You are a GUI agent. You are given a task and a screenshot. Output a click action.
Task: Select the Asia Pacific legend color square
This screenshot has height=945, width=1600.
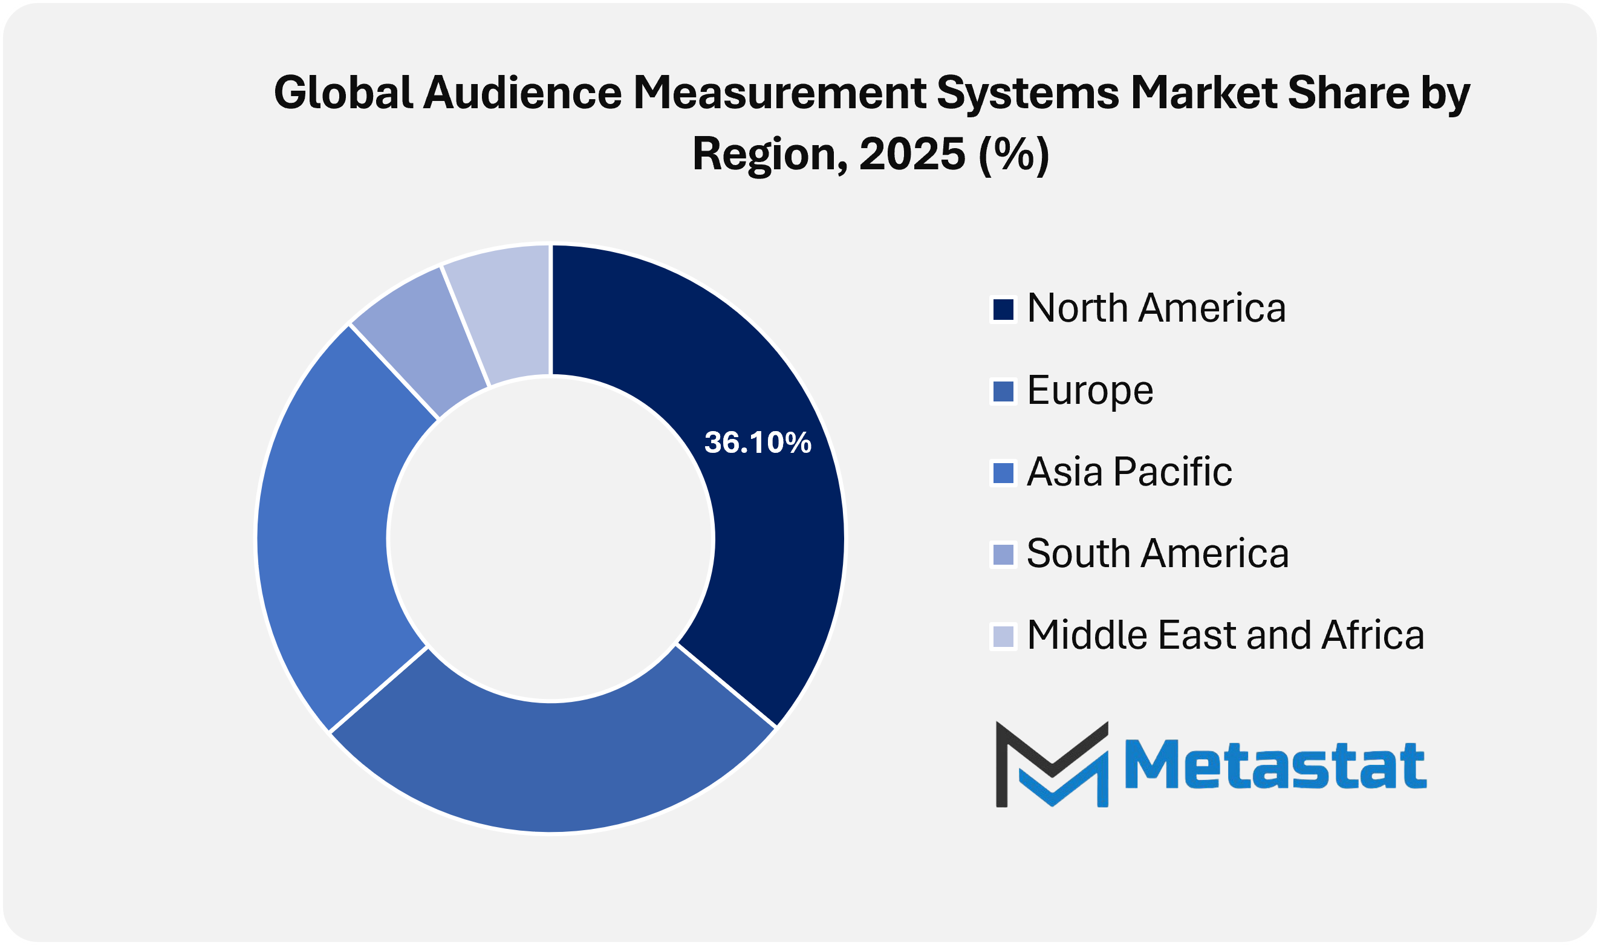point(1003,473)
